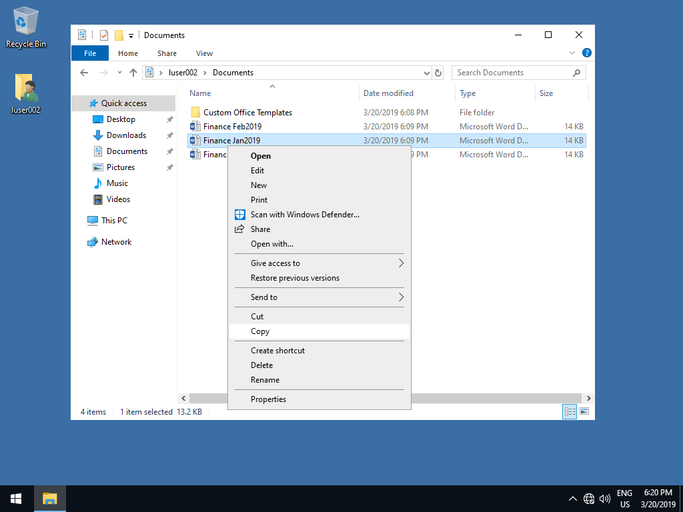Image resolution: width=683 pixels, height=512 pixels.
Task: Click the Date modified column header
Action: (388, 93)
